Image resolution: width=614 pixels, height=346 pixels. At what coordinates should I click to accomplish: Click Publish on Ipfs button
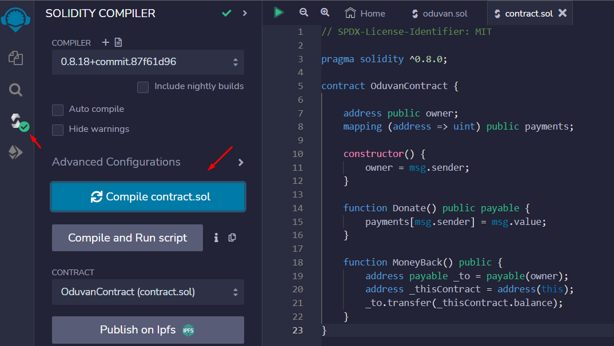pos(148,330)
